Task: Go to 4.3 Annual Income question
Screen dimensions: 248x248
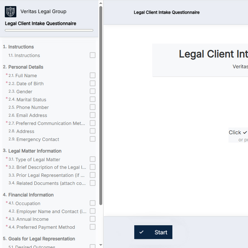Action: [29, 219]
